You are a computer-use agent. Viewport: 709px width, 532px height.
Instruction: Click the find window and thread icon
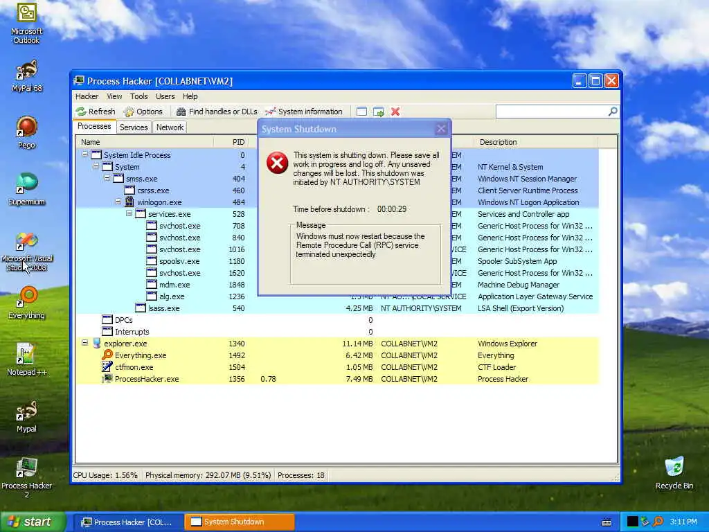[379, 112]
